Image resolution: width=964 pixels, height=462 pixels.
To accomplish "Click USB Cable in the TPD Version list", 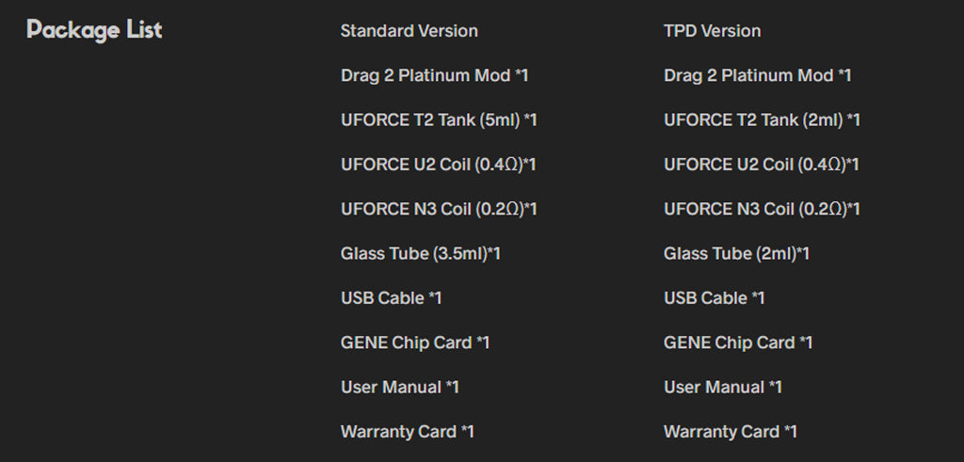I will click(715, 298).
